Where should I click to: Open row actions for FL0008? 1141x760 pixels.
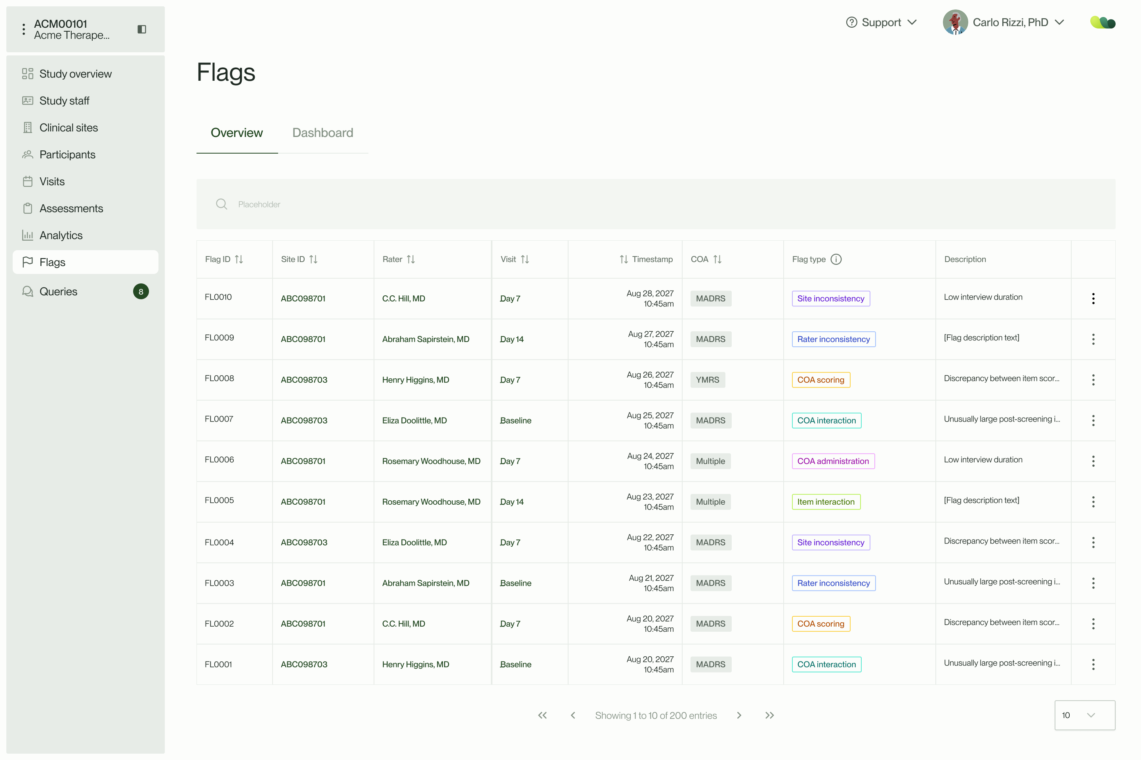pyautogui.click(x=1093, y=380)
